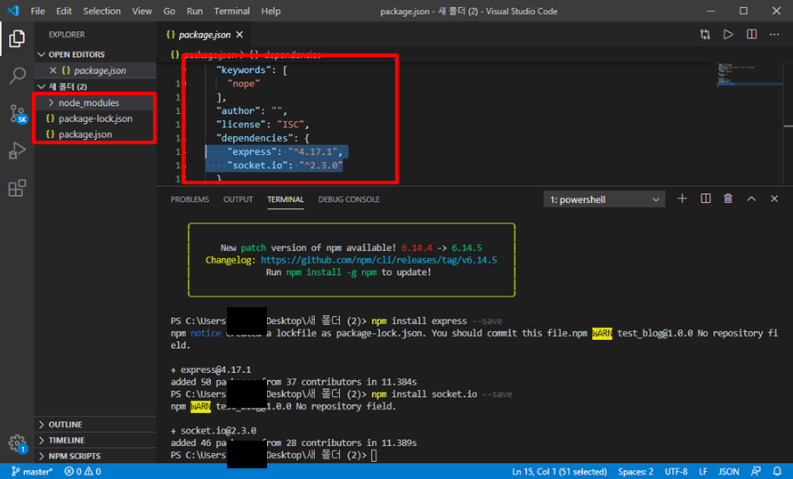Split the terminal panel
Screen dimensions: 793x479
point(706,199)
